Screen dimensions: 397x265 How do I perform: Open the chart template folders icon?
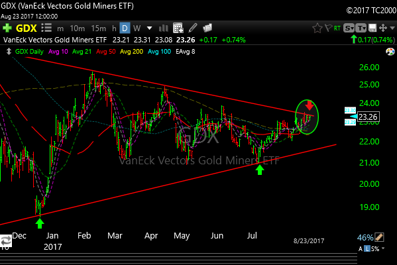[x=207, y=28]
